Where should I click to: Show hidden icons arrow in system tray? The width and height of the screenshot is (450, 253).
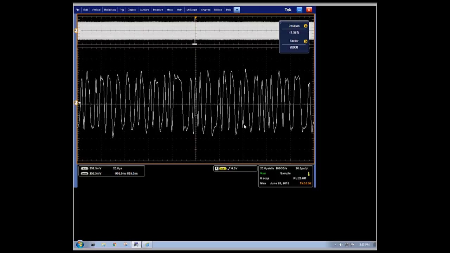(x=335, y=245)
